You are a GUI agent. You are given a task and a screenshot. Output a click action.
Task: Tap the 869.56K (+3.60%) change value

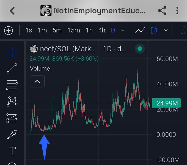tap(75, 58)
